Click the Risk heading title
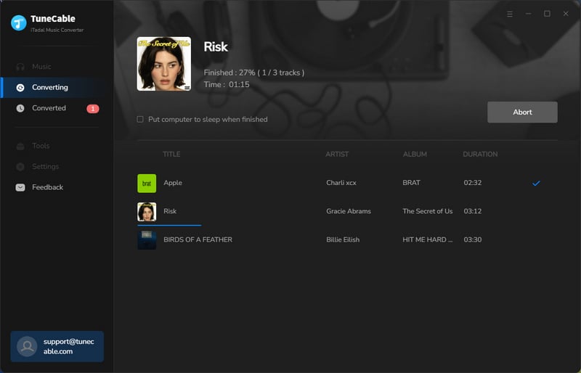Screen dimensions: 581x373 [x=216, y=46]
